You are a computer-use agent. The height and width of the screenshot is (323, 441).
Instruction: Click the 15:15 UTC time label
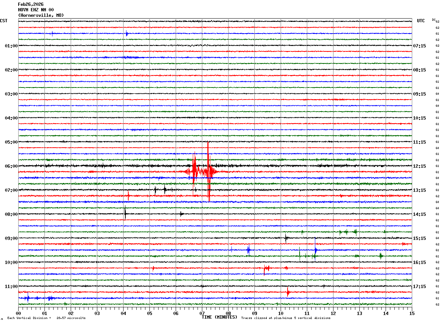click(x=419, y=238)
